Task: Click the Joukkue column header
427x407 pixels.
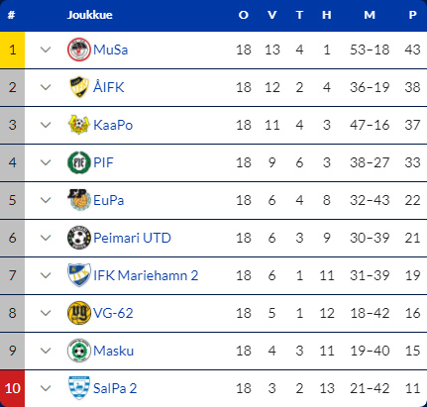Action: click(x=90, y=15)
